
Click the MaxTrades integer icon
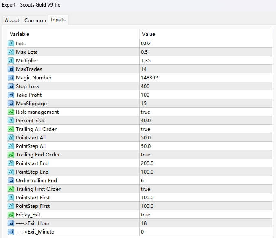click(11, 69)
